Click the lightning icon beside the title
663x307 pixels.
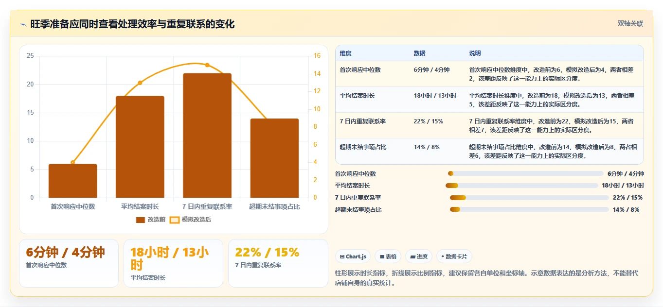coord(23,24)
